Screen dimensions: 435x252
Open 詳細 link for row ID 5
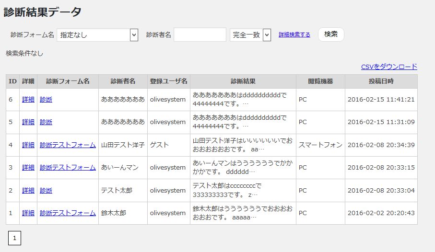(28, 122)
